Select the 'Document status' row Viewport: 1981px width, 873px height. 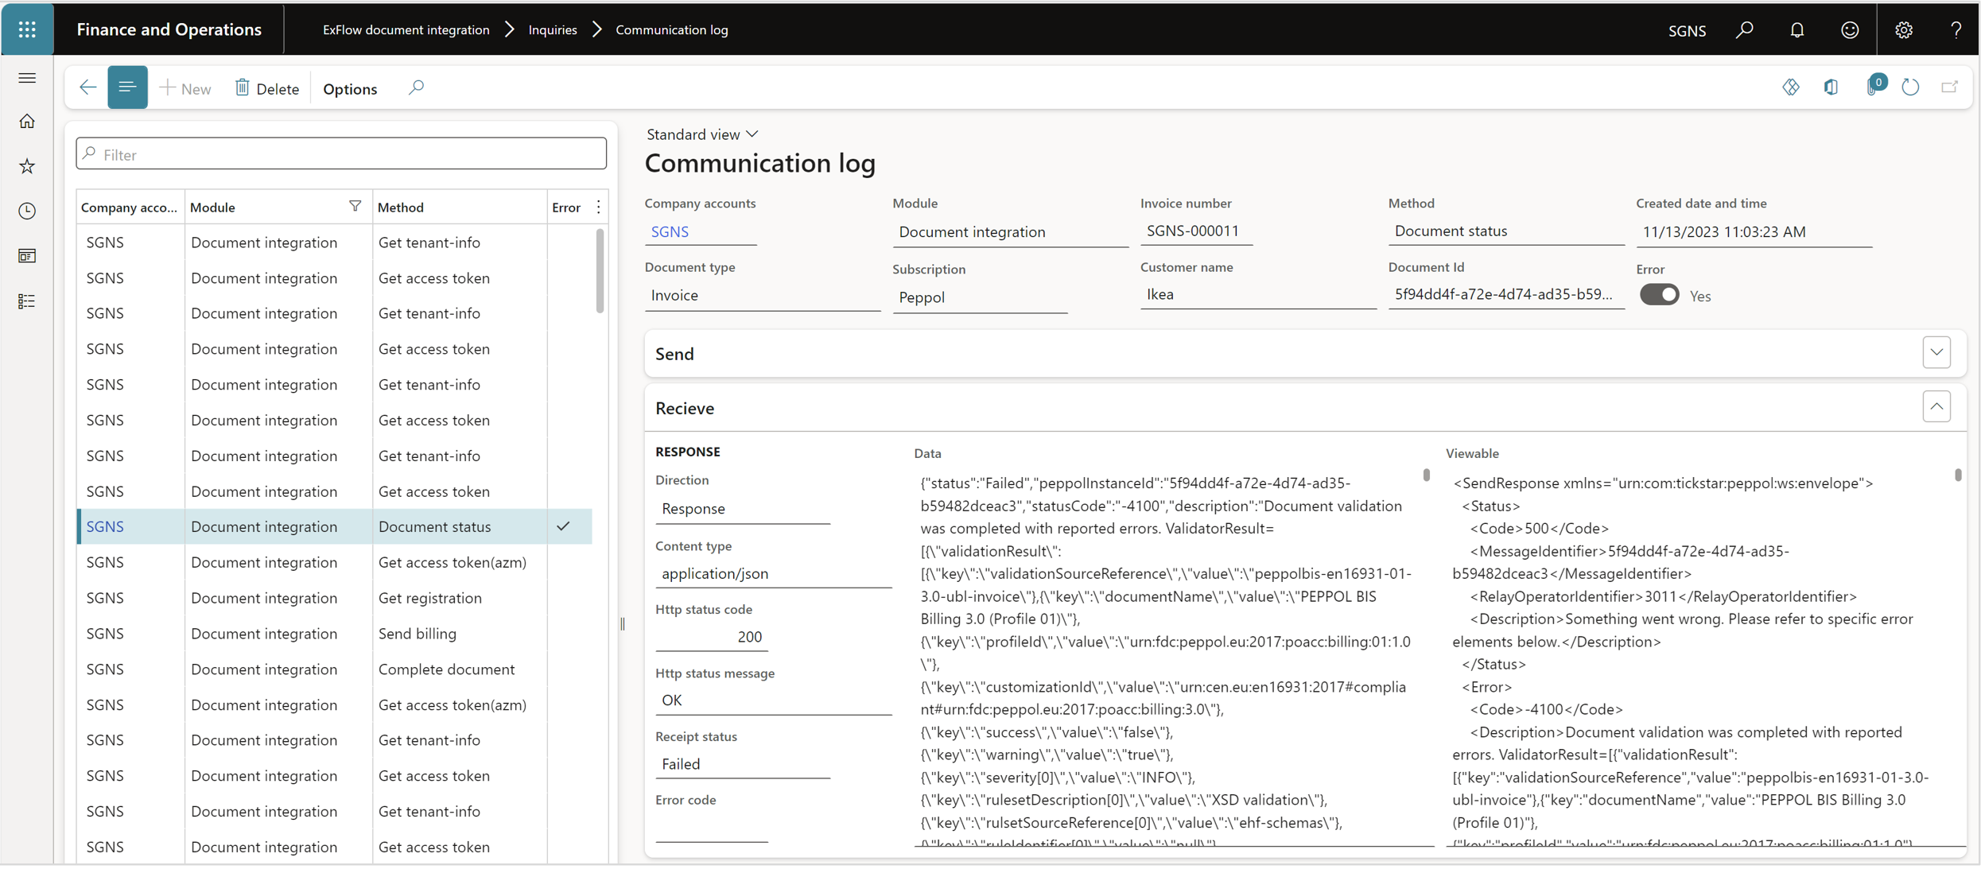(x=335, y=526)
